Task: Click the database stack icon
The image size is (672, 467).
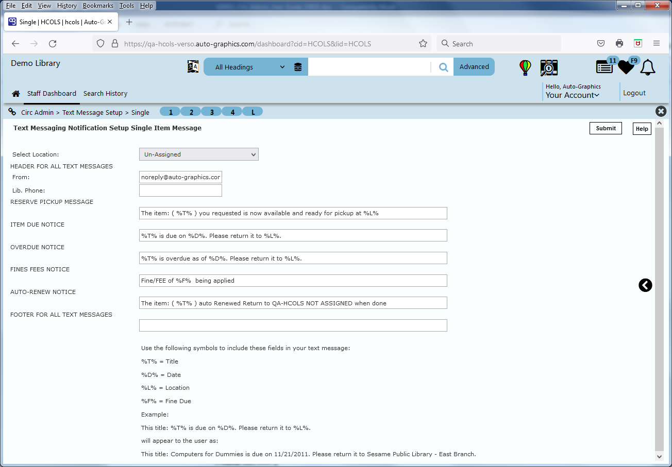Action: [x=298, y=67]
